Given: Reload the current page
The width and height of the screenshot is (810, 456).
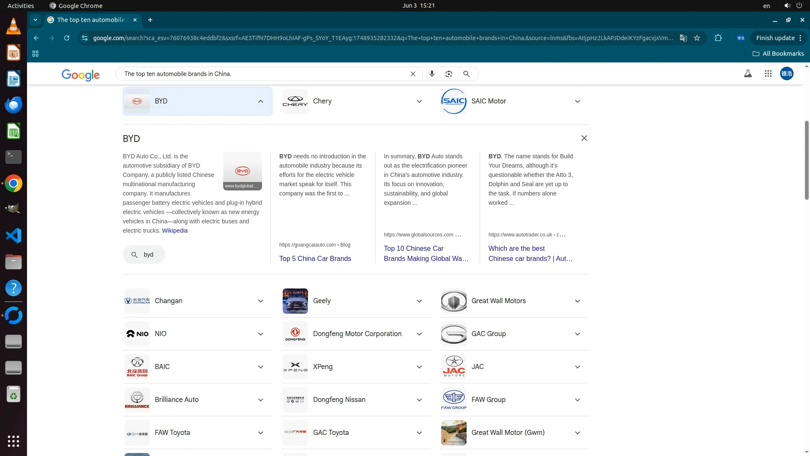Looking at the screenshot, I should pyautogui.click(x=67, y=38).
